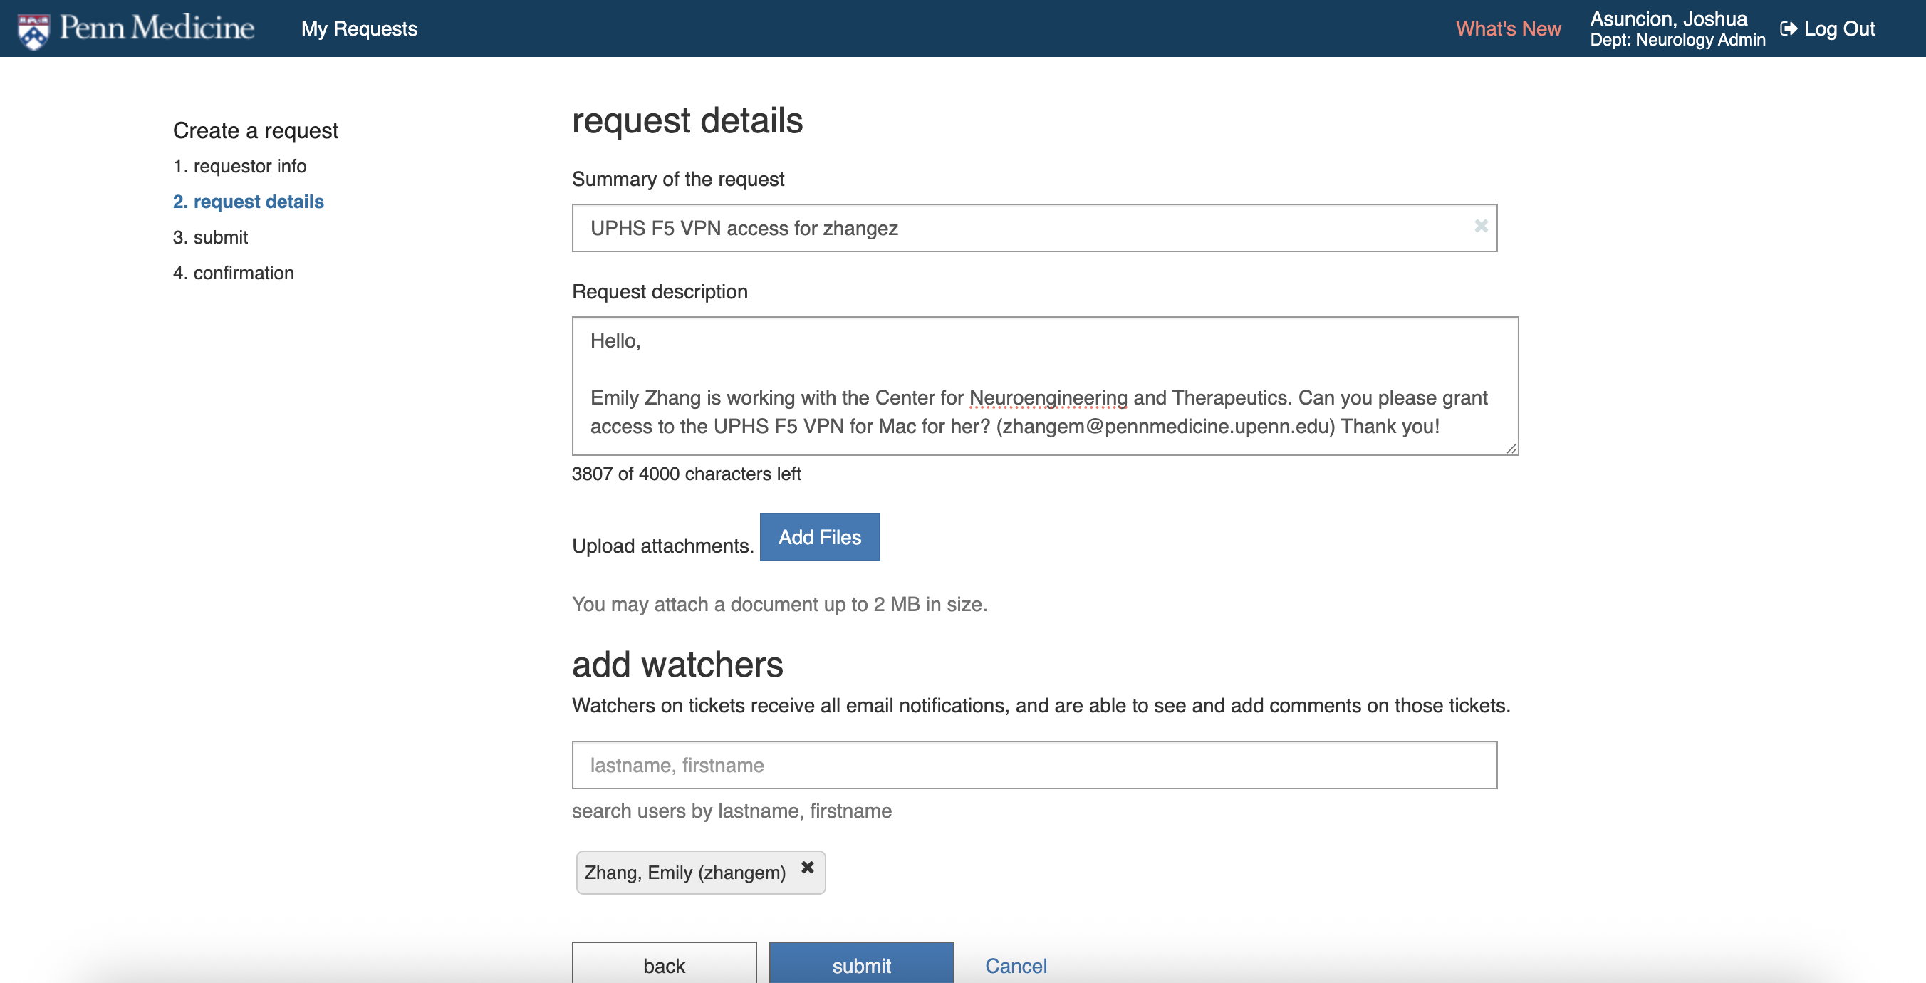Click the Log Out arrow icon

click(x=1789, y=28)
